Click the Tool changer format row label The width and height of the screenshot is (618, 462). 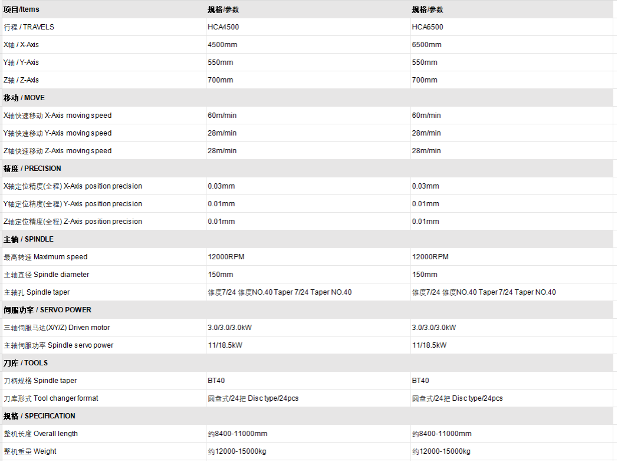51,398
